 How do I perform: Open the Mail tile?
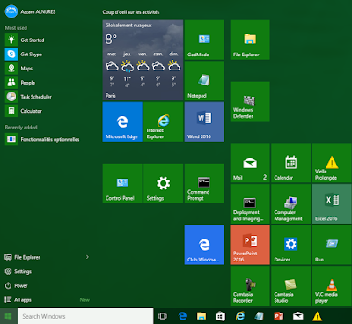[x=250, y=163]
